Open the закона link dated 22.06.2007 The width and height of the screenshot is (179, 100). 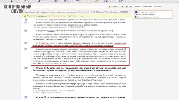tap(52, 91)
